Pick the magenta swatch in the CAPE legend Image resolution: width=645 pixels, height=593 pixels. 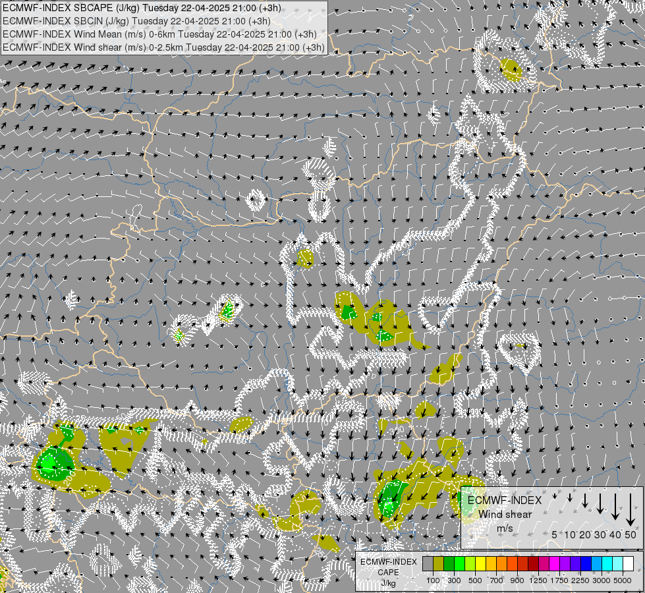555,563
